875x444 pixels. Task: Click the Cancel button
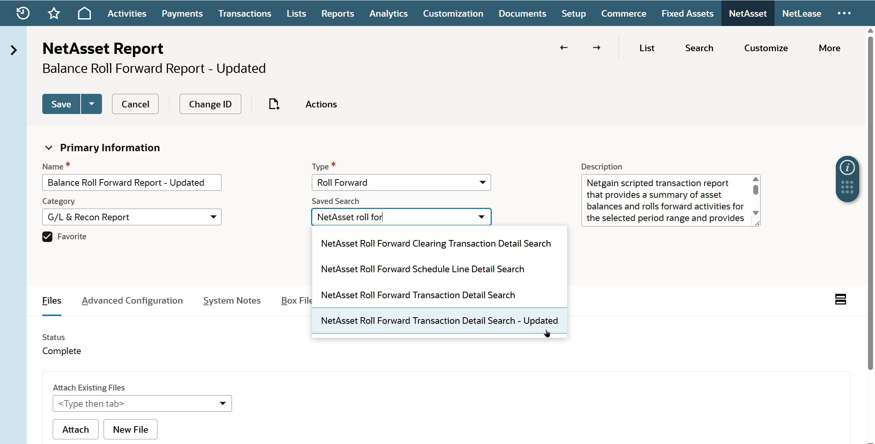point(135,104)
